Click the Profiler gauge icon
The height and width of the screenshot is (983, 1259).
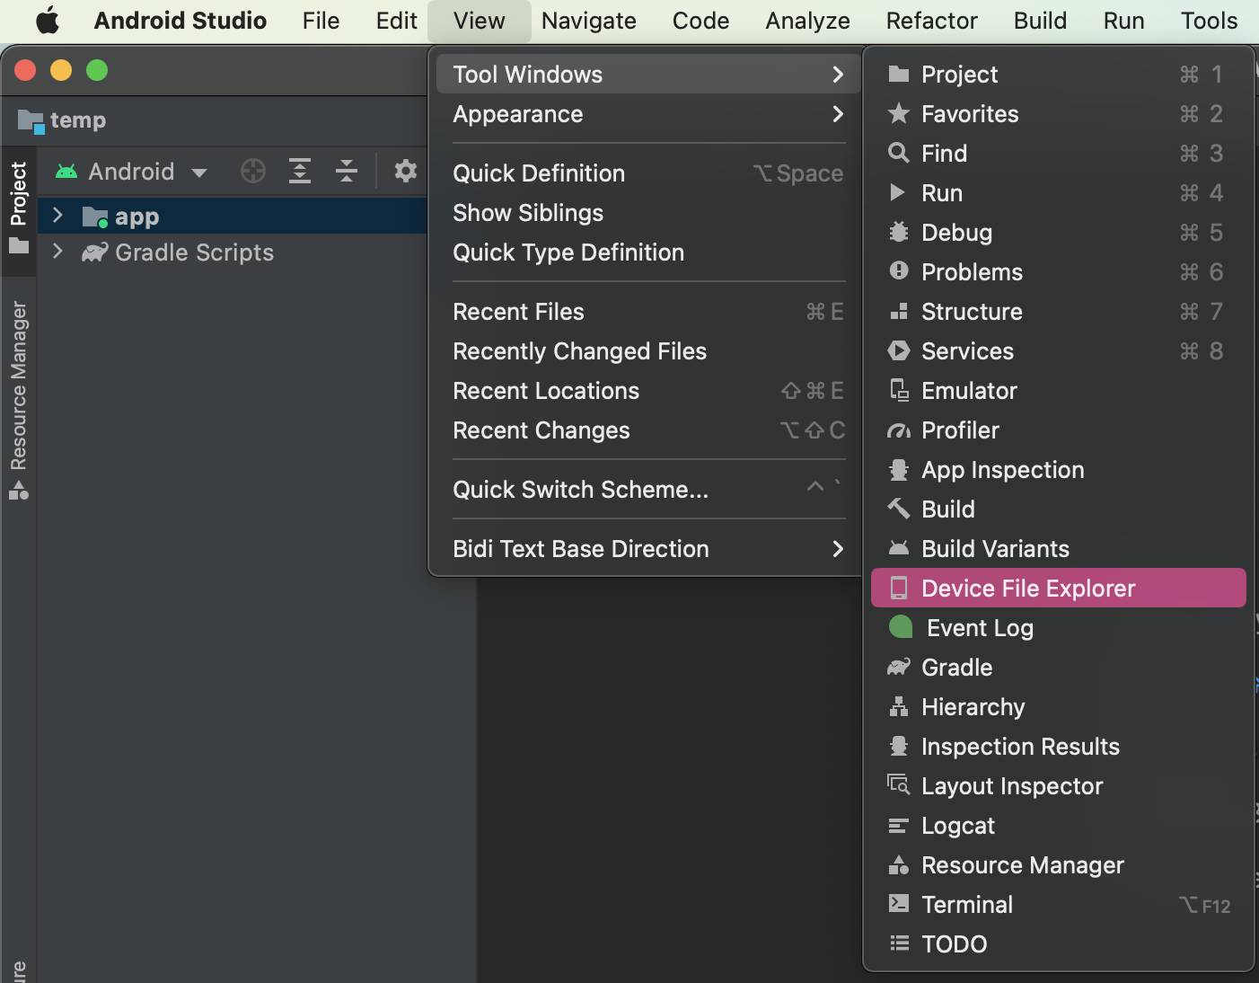[x=898, y=430]
